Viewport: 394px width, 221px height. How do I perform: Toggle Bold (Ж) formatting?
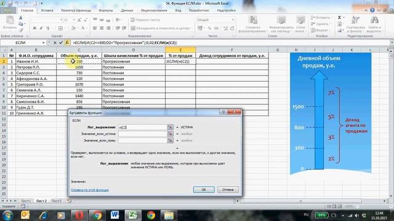click(34, 28)
